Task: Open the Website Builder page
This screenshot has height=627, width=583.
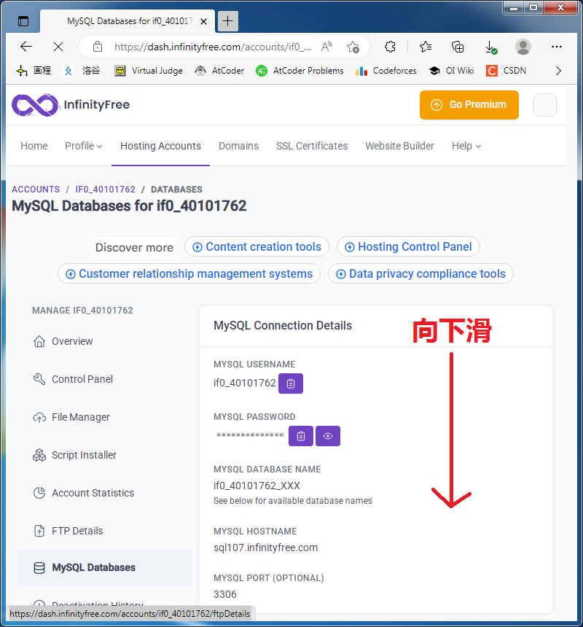Action: pyautogui.click(x=399, y=146)
